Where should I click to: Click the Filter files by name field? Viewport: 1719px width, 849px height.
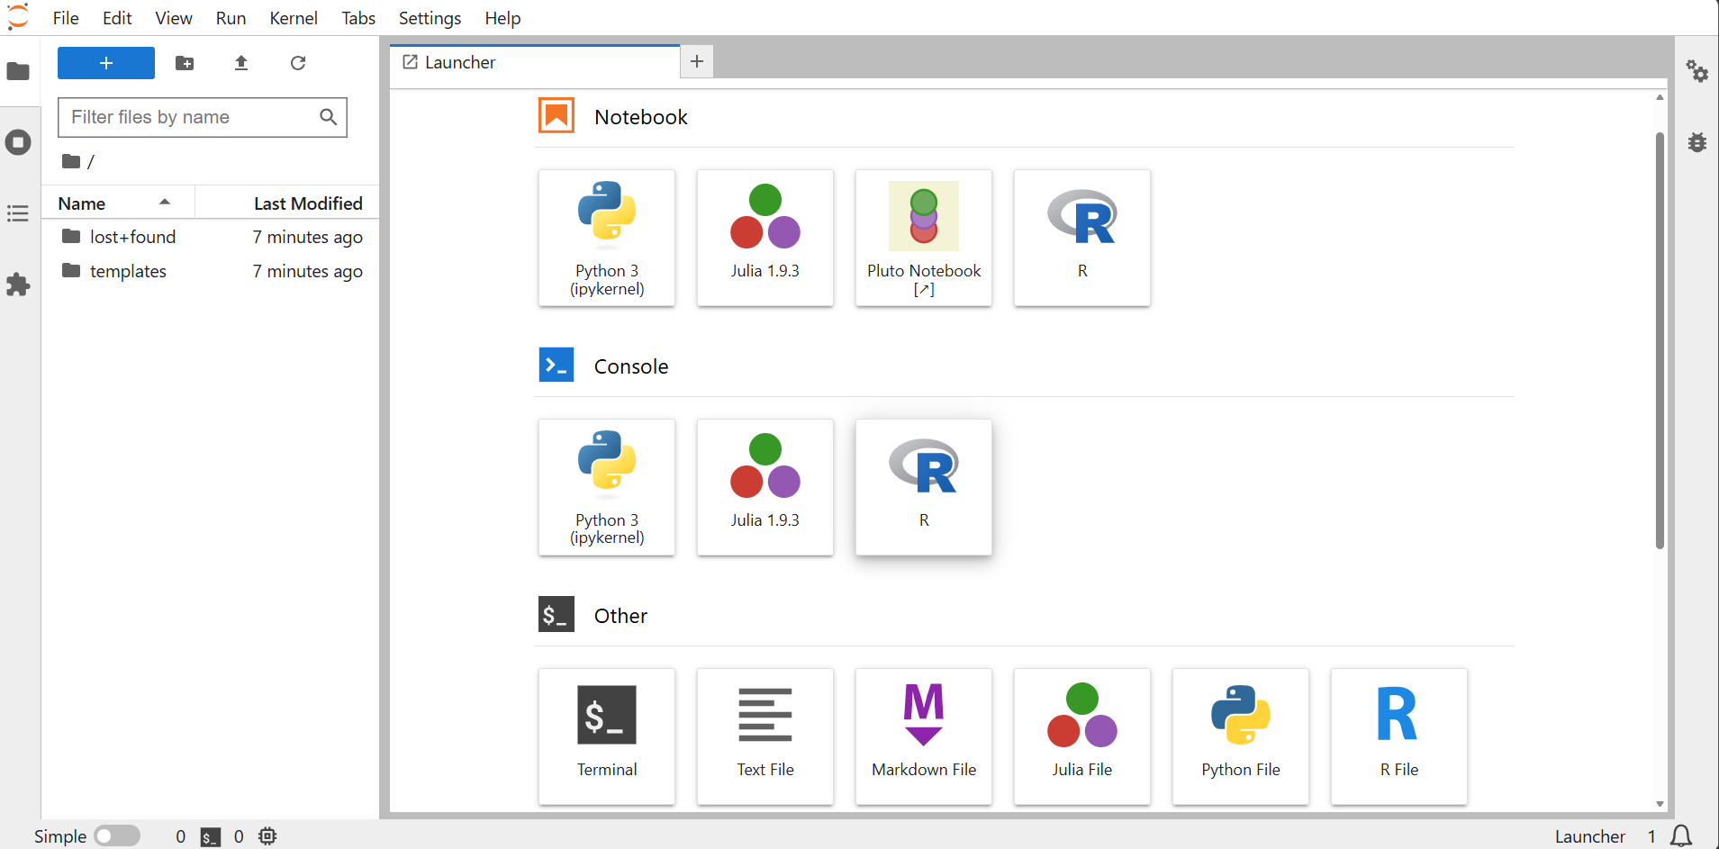tap(203, 117)
